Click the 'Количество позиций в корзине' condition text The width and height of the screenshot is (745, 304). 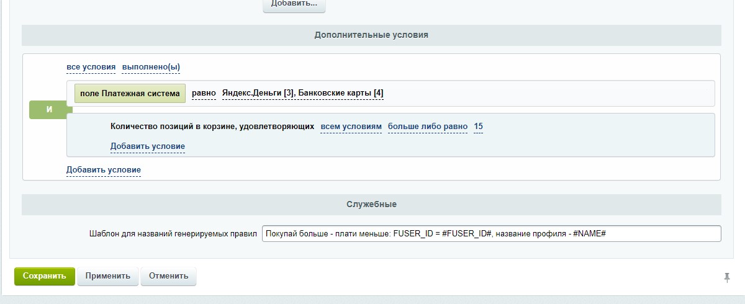pos(212,127)
